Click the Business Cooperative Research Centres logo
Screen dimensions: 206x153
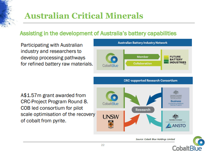coord(176,98)
